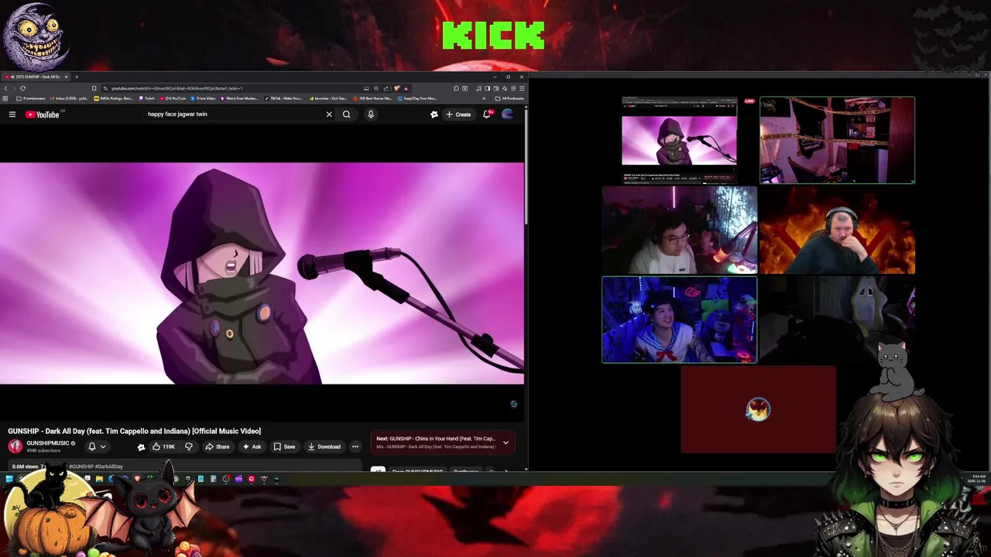The width and height of the screenshot is (991, 557).
Task: Open All Bookmarks folder
Action: [510, 98]
